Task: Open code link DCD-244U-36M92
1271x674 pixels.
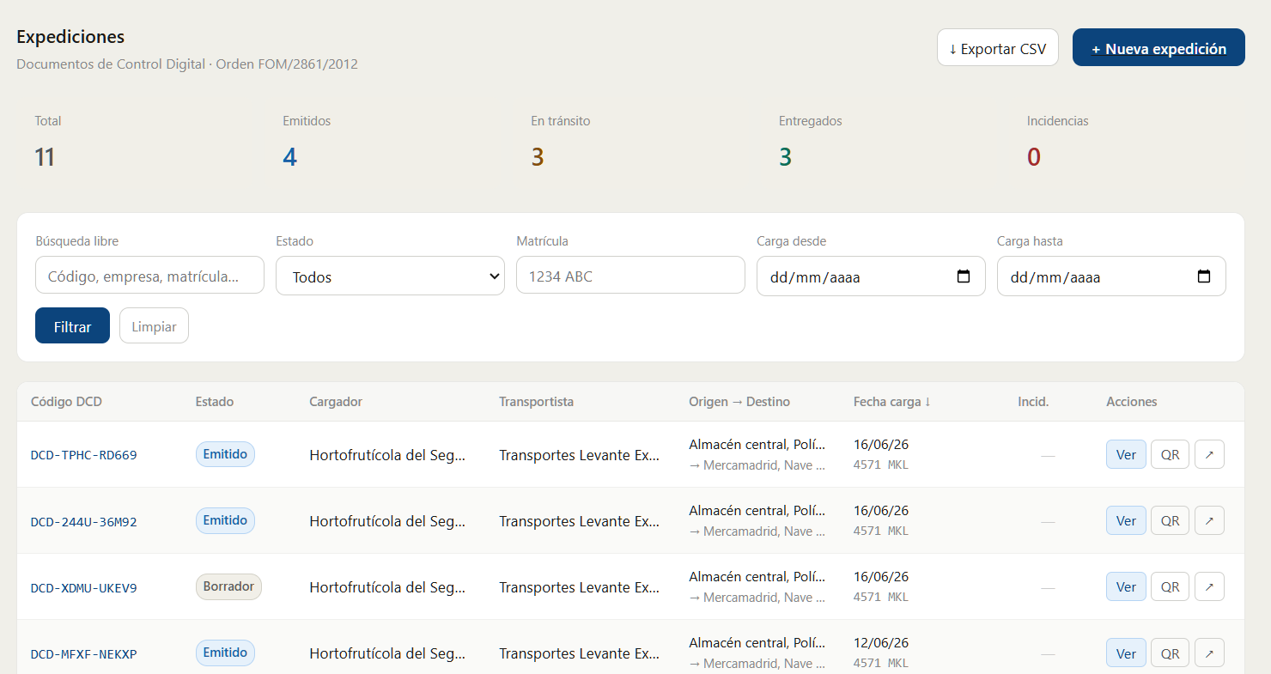Action: tap(83, 521)
